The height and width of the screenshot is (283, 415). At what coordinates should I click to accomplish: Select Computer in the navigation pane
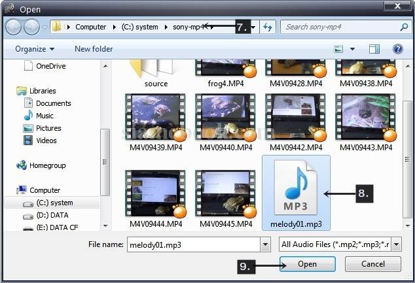pos(45,190)
